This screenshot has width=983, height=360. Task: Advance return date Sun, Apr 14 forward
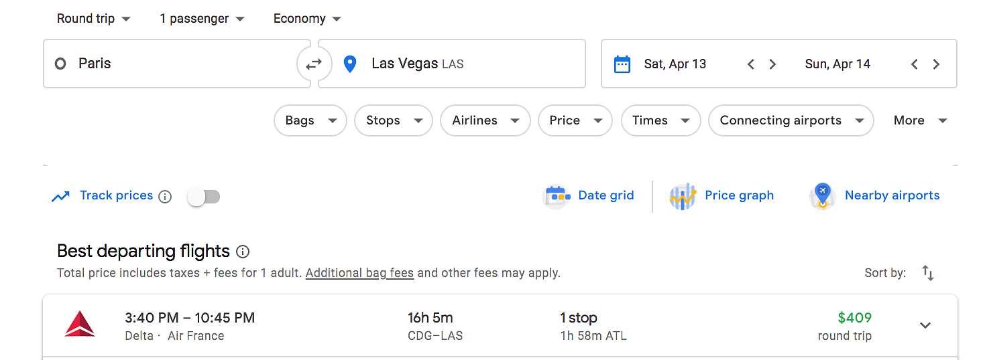click(x=936, y=64)
